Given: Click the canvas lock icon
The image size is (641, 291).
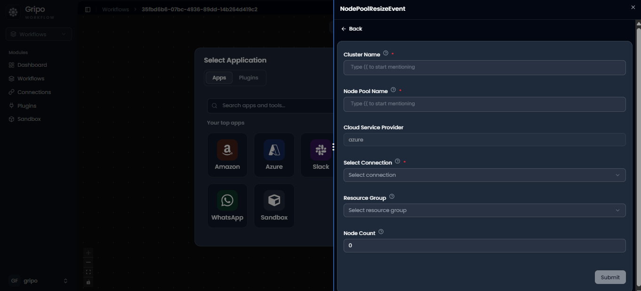Looking at the screenshot, I should click(88, 282).
